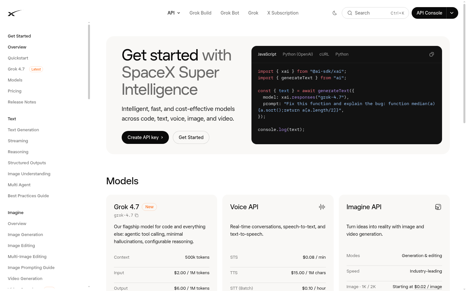Click the Models section heading
This screenshot has height=291, width=466.
(x=122, y=181)
